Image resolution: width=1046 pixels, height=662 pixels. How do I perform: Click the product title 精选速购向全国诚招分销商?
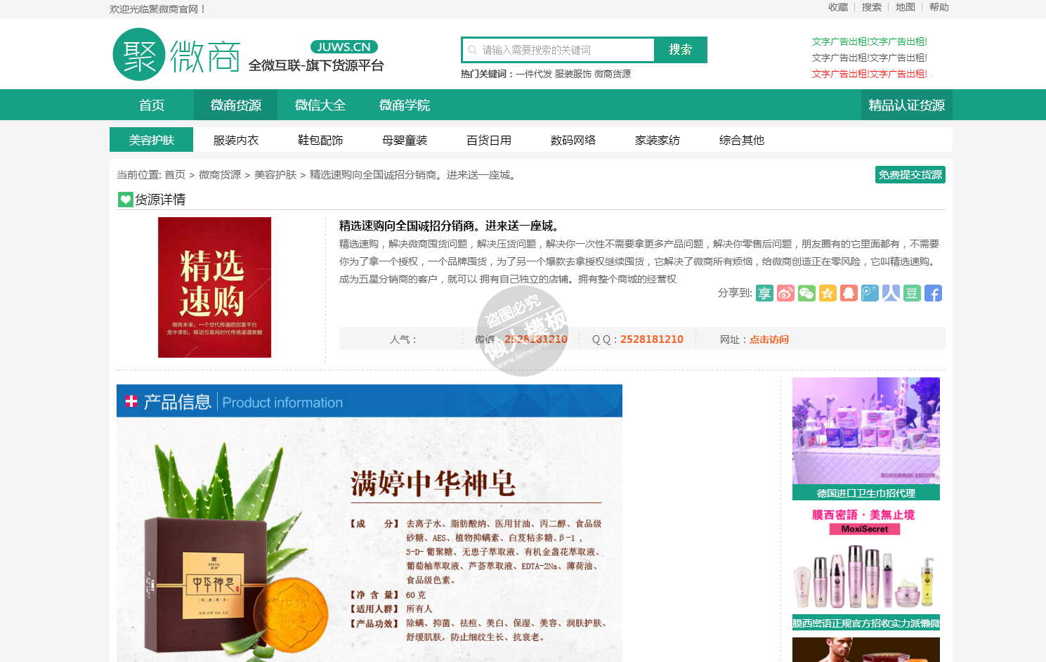[449, 226]
